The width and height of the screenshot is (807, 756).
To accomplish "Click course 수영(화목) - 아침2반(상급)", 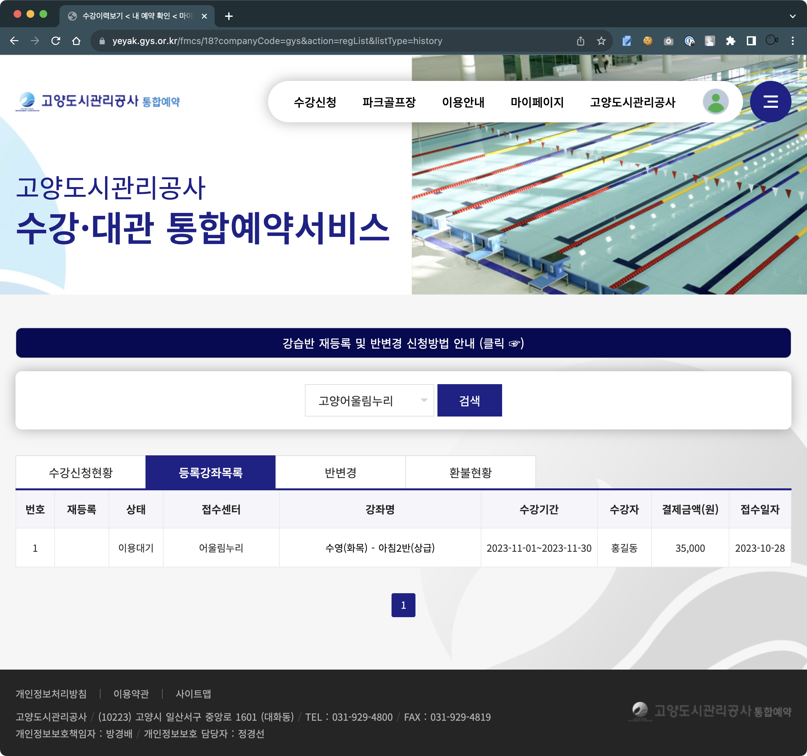I will 380,548.
